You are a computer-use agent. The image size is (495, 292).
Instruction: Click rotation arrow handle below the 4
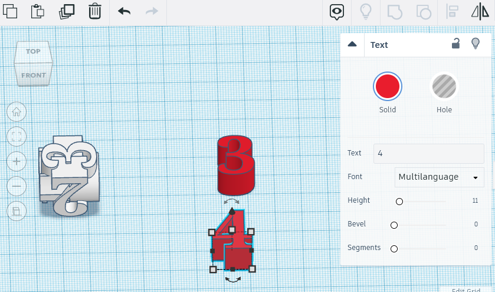coord(233,280)
